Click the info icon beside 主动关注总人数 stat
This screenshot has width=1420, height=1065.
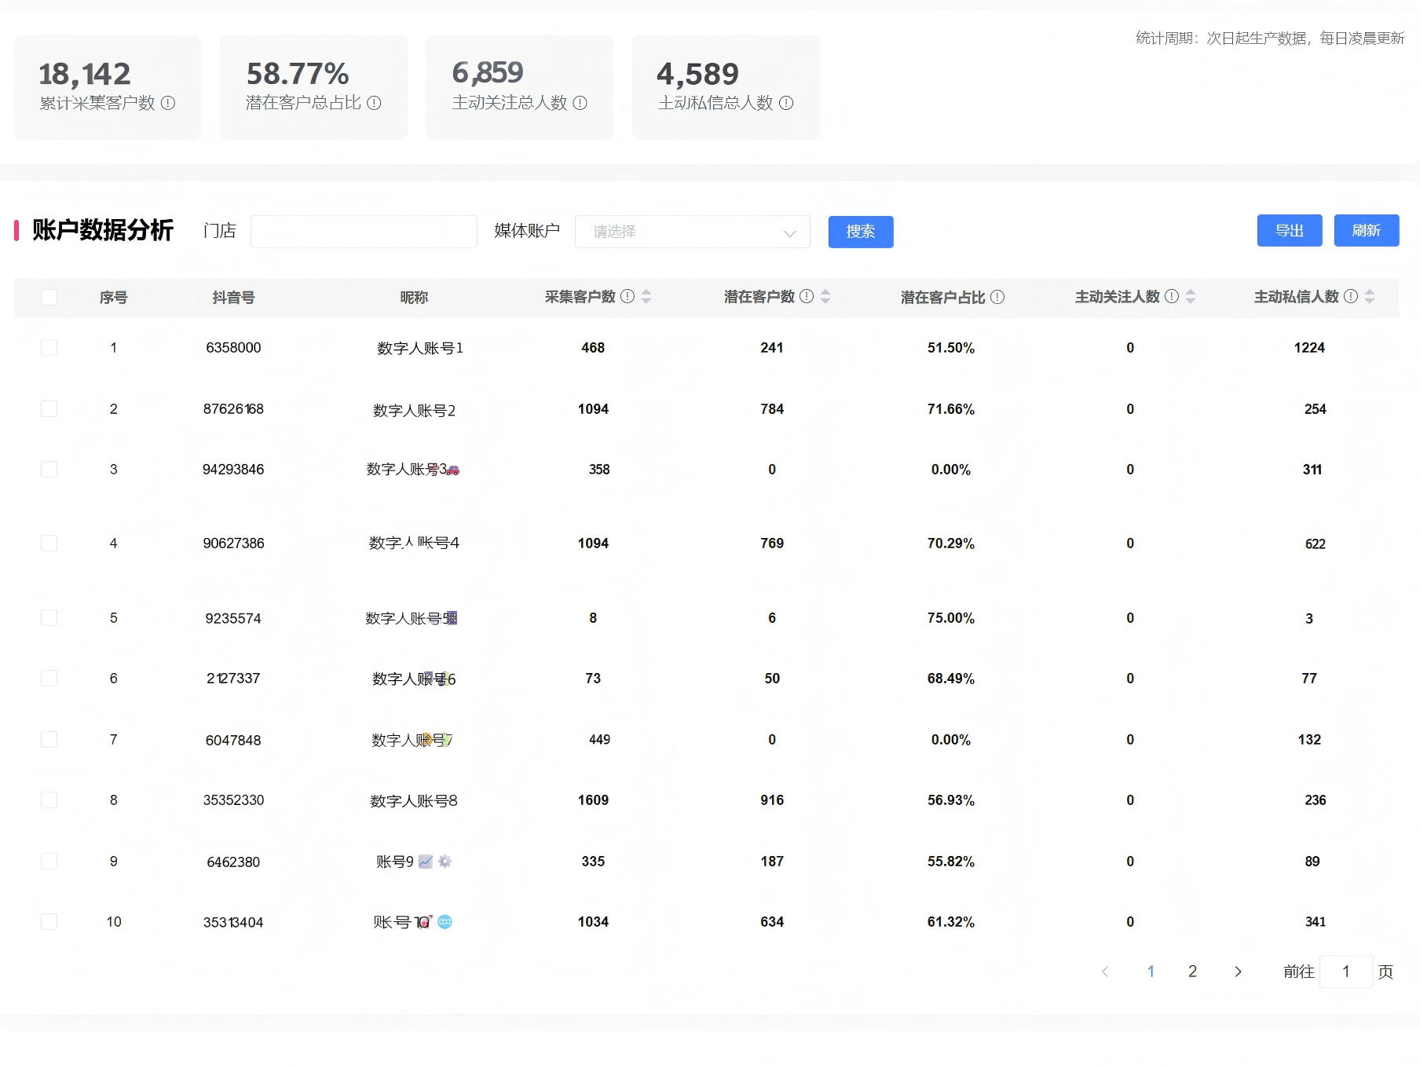click(580, 103)
